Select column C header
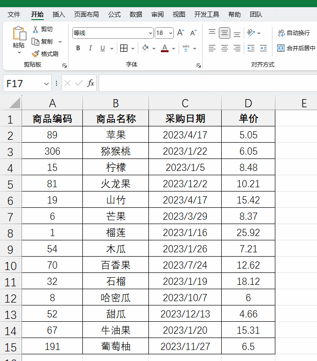This screenshot has height=361, width=317. pos(185,103)
